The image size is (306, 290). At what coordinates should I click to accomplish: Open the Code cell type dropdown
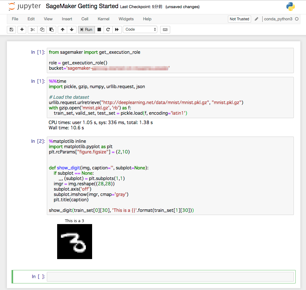(x=140, y=29)
